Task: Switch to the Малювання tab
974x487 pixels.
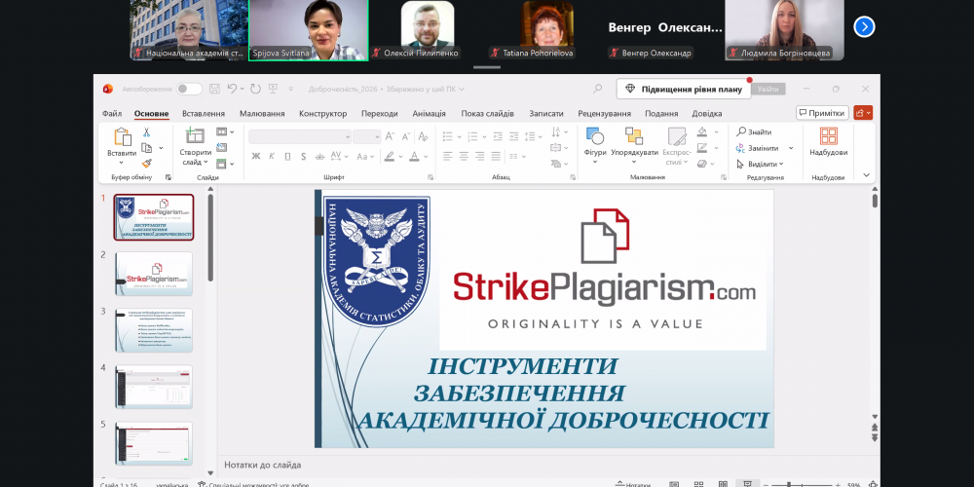Action: click(x=262, y=114)
